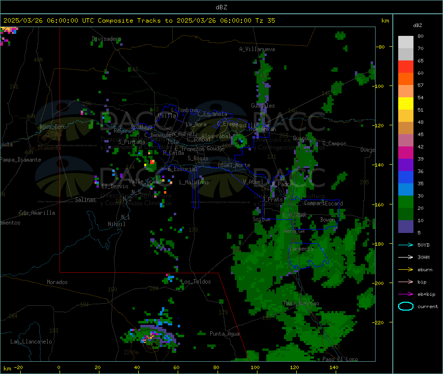Screen dimensions: 443x374
Task: Click the 'dBZ' title at top center
Action: point(221,7)
